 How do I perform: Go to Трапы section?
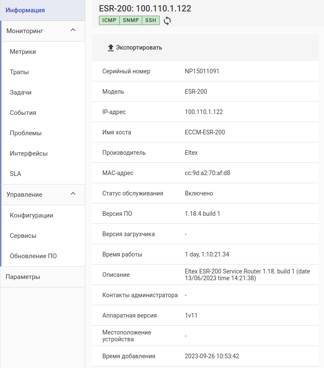click(20, 72)
